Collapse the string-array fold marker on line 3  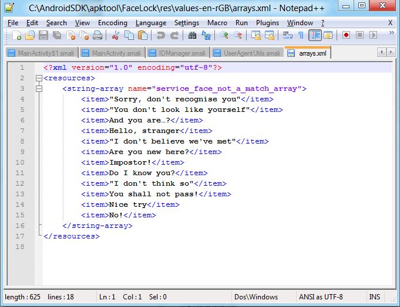tap(39, 89)
